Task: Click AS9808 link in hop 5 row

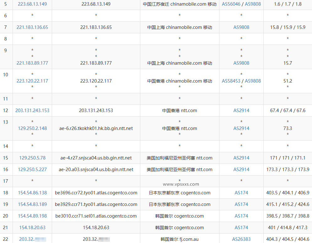Action: [253, 4]
